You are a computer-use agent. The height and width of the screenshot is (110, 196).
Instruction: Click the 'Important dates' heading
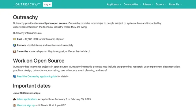[32, 86]
